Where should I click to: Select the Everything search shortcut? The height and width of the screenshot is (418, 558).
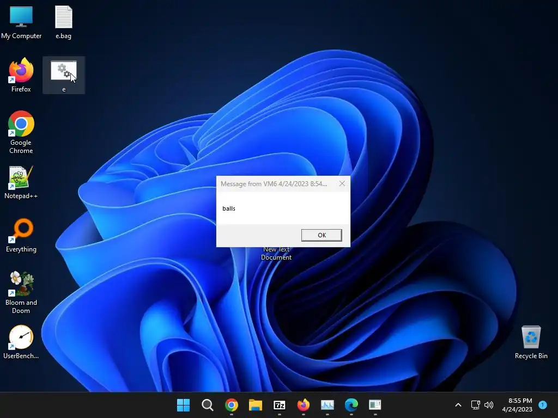tap(21, 235)
